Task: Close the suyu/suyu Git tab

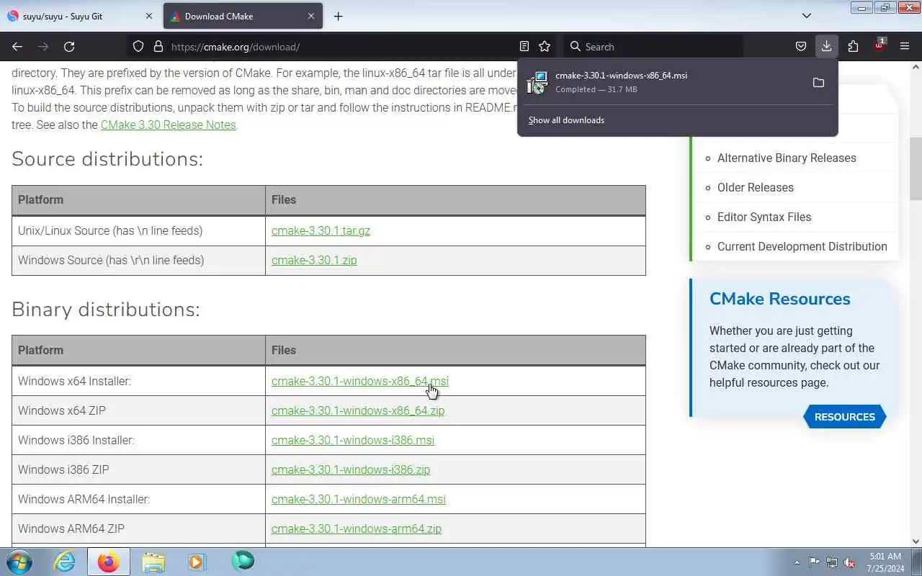Action: (x=149, y=16)
